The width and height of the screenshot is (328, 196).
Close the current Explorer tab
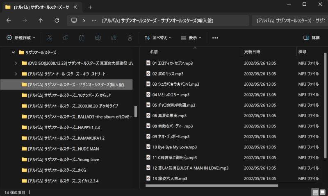[75, 7]
